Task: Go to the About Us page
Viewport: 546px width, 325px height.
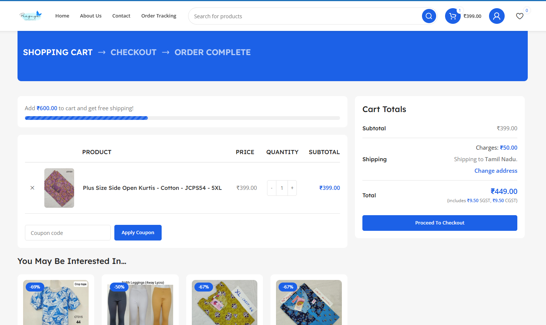Action: (x=91, y=16)
